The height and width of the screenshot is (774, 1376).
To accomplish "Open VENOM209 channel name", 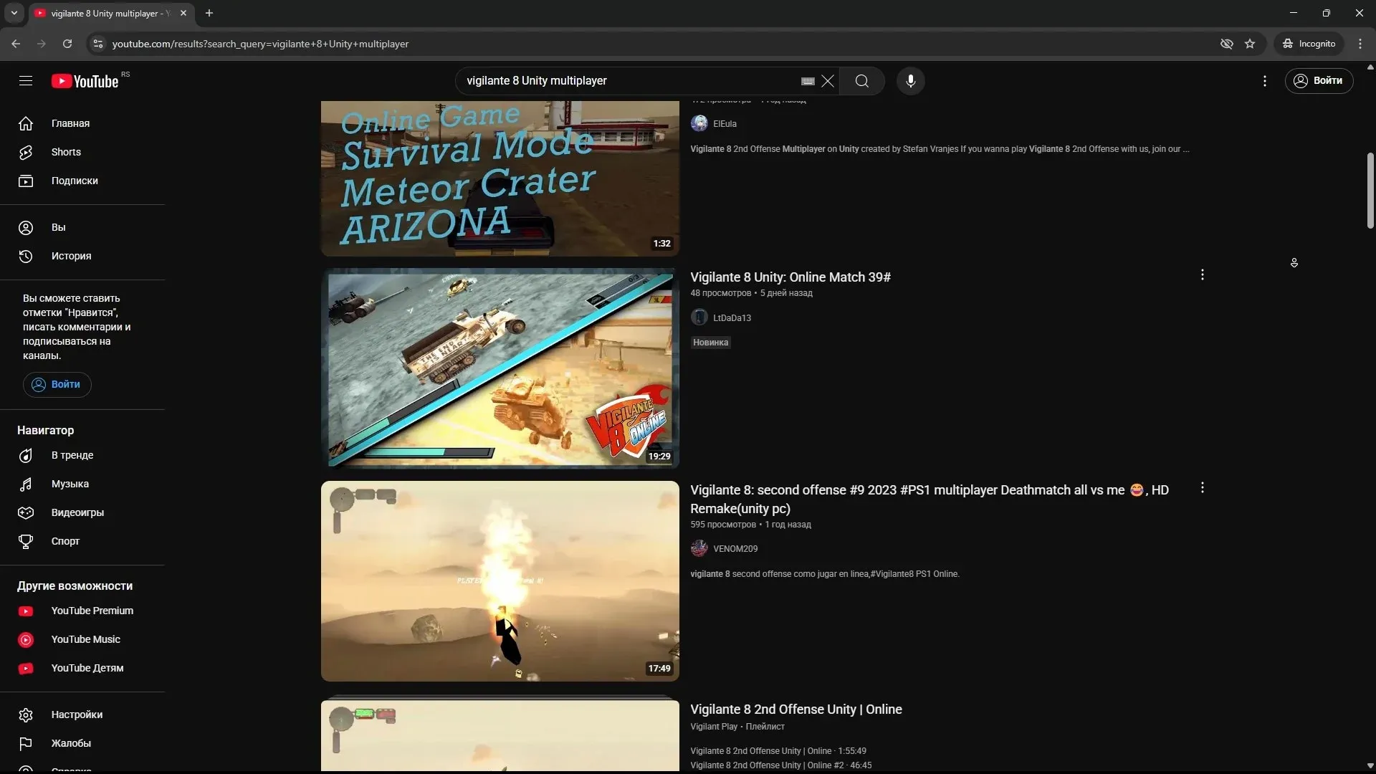I will [x=735, y=549].
